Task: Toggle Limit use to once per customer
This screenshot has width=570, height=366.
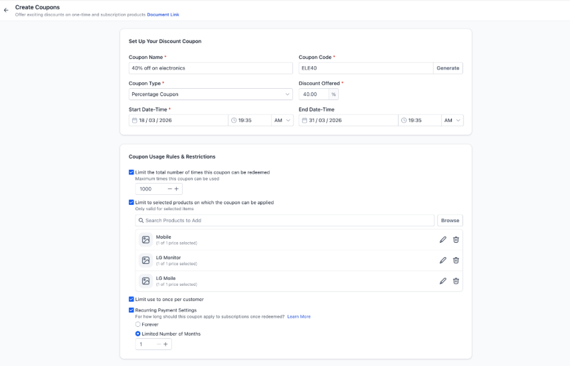Action: [x=132, y=299]
